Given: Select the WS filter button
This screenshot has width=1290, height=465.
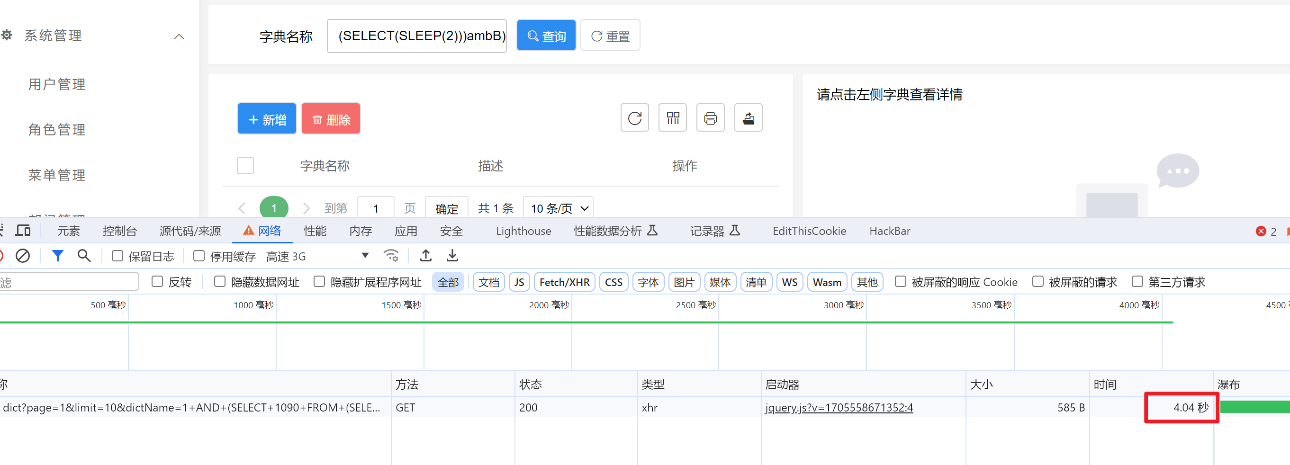Looking at the screenshot, I should (x=789, y=282).
